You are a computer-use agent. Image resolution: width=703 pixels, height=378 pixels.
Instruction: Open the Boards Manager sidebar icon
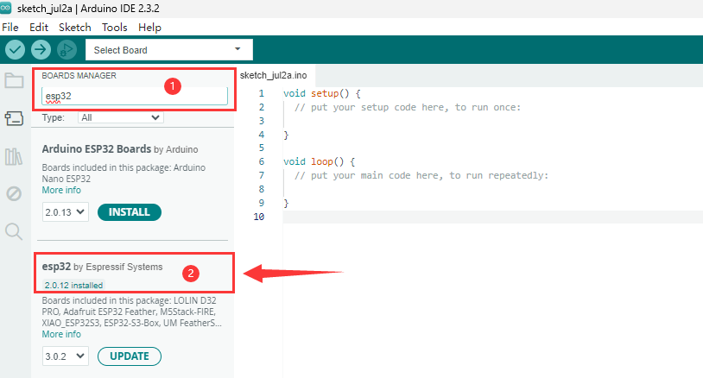click(14, 119)
